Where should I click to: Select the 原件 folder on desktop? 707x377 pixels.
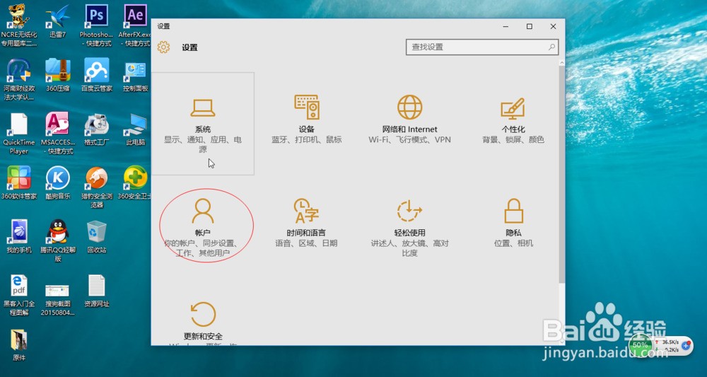pos(19,344)
